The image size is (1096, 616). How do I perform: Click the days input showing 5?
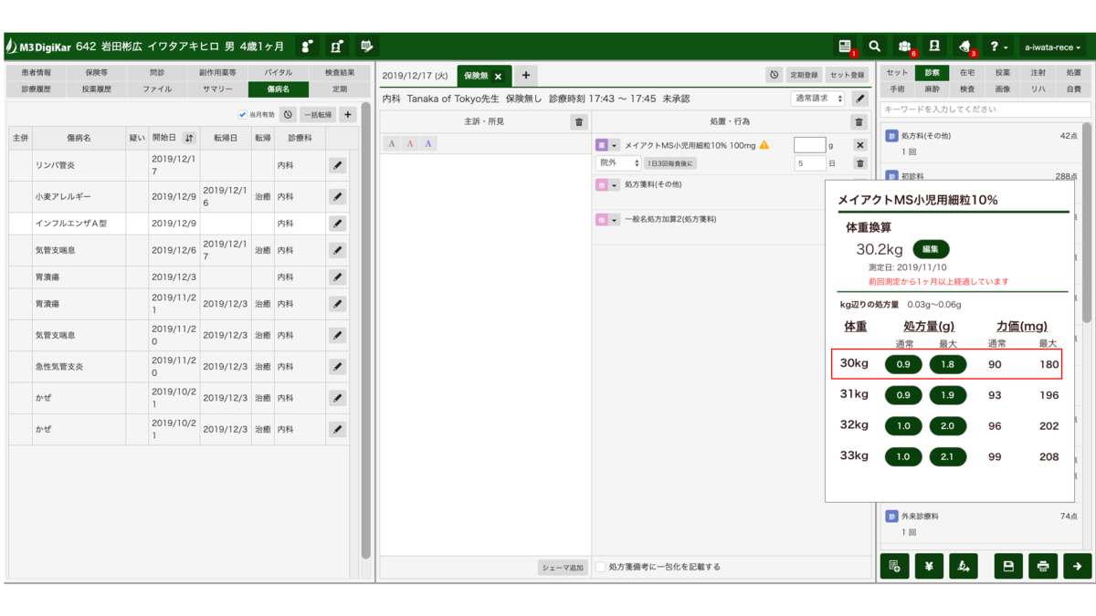coord(809,163)
